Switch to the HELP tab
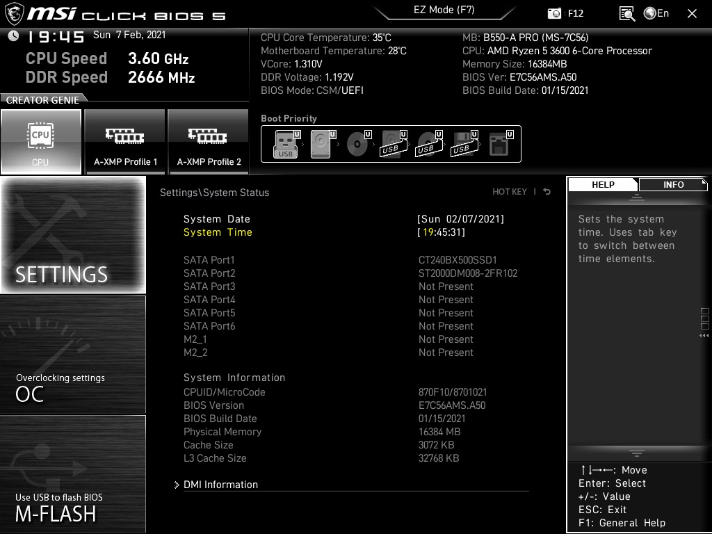Screen dimensions: 712x534 603,185
